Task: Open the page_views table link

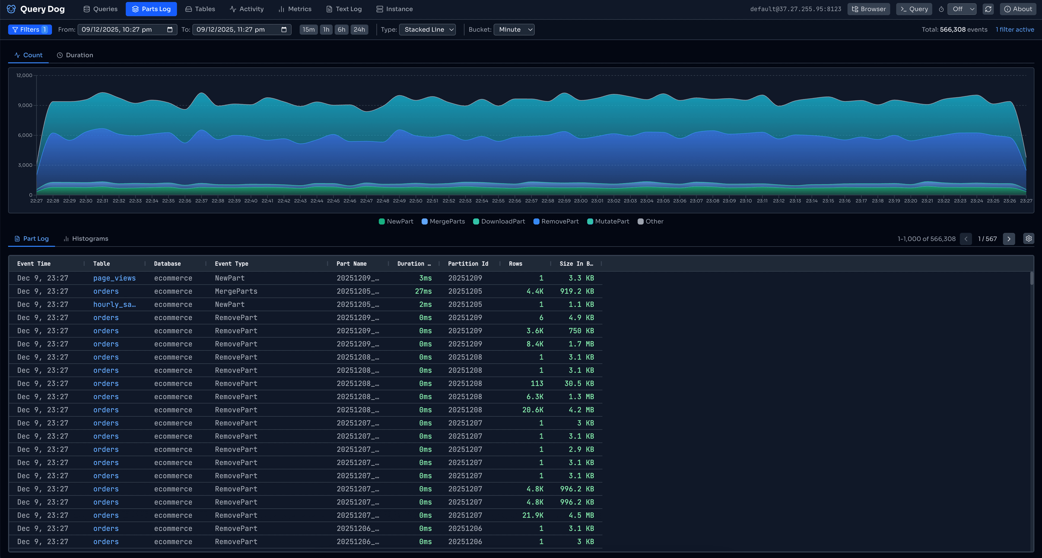Action: coord(115,278)
